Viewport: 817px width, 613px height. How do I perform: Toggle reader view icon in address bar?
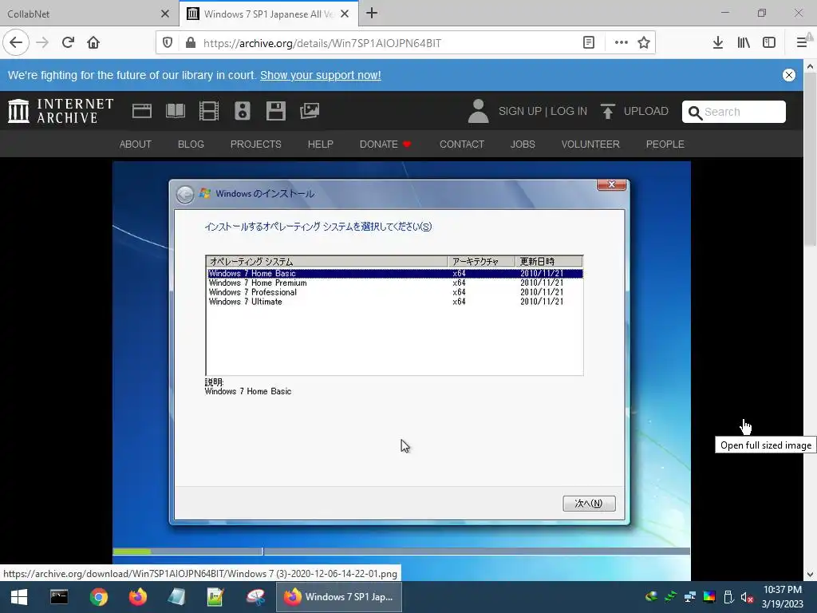589,43
